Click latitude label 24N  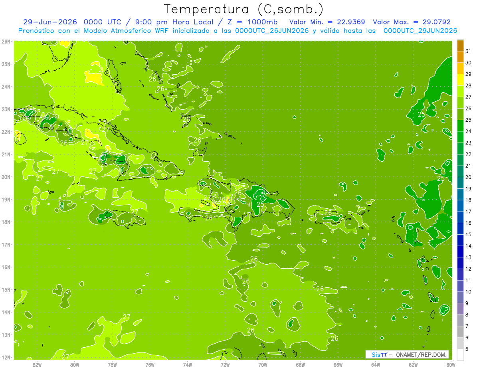6,87
